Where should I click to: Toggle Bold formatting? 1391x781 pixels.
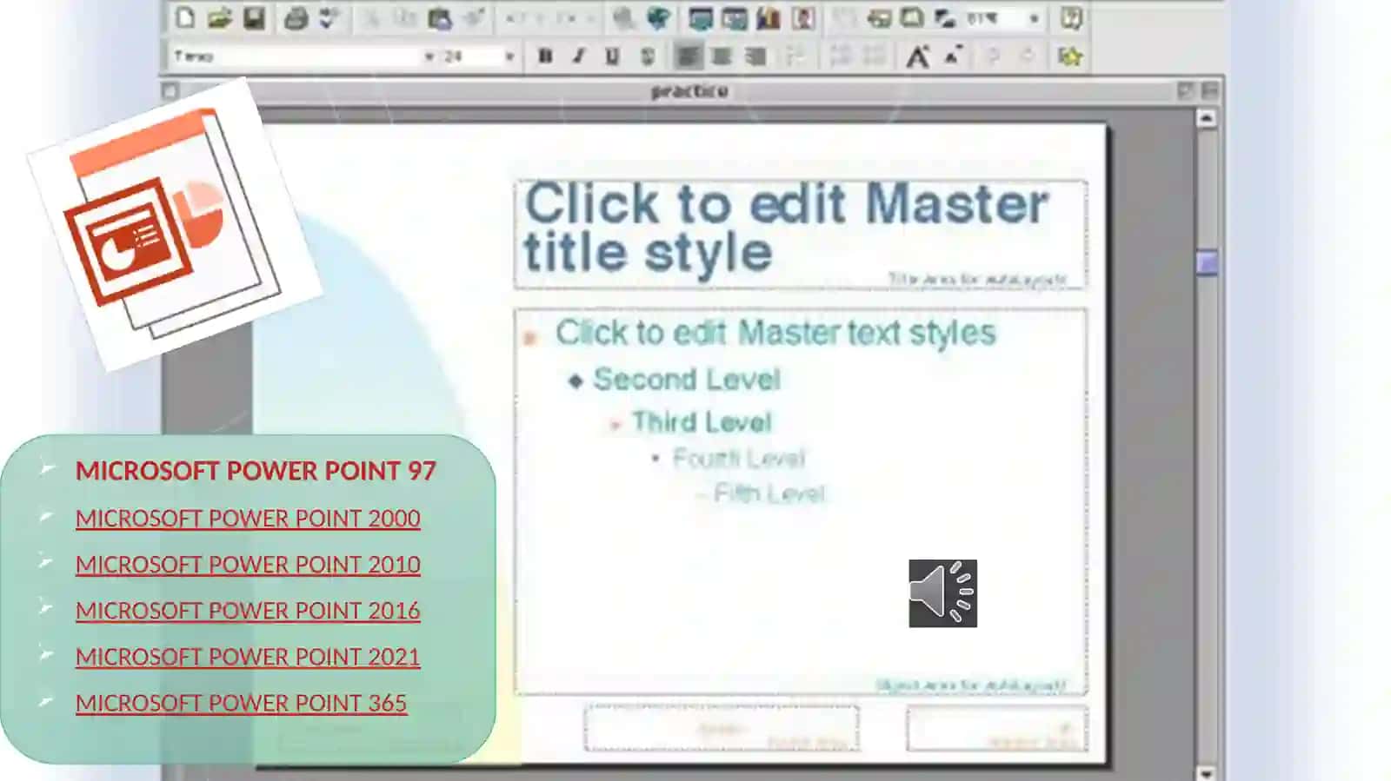point(545,56)
